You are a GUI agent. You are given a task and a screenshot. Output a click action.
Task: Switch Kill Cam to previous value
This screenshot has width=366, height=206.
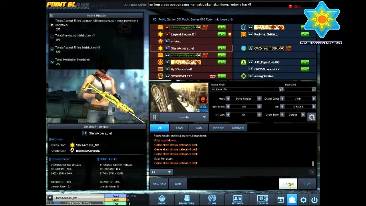pos(228,114)
